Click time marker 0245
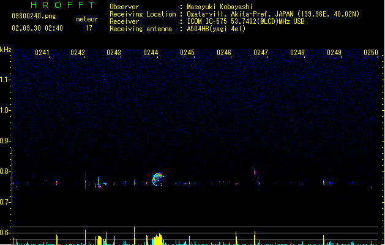Image resolution: width=385 pixels, height=245 pixels. coord(187,53)
